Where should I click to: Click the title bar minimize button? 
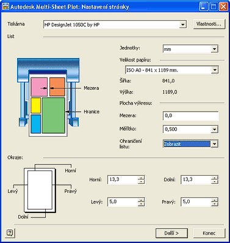coord(204,7)
